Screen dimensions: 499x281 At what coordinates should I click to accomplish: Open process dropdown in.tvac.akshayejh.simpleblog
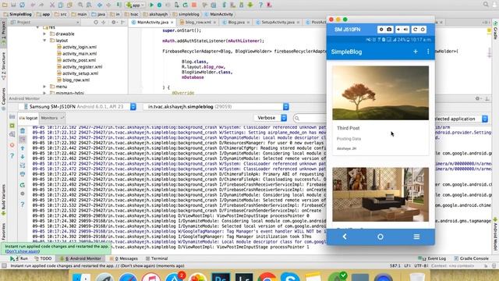pyautogui.click(x=216, y=107)
